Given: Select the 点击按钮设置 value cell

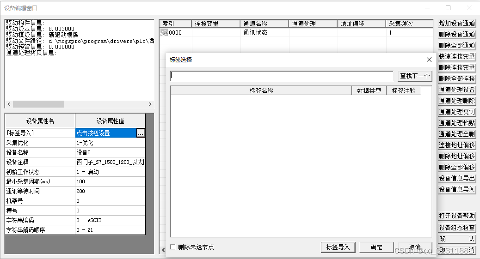Looking at the screenshot, I should pyautogui.click(x=105, y=133).
